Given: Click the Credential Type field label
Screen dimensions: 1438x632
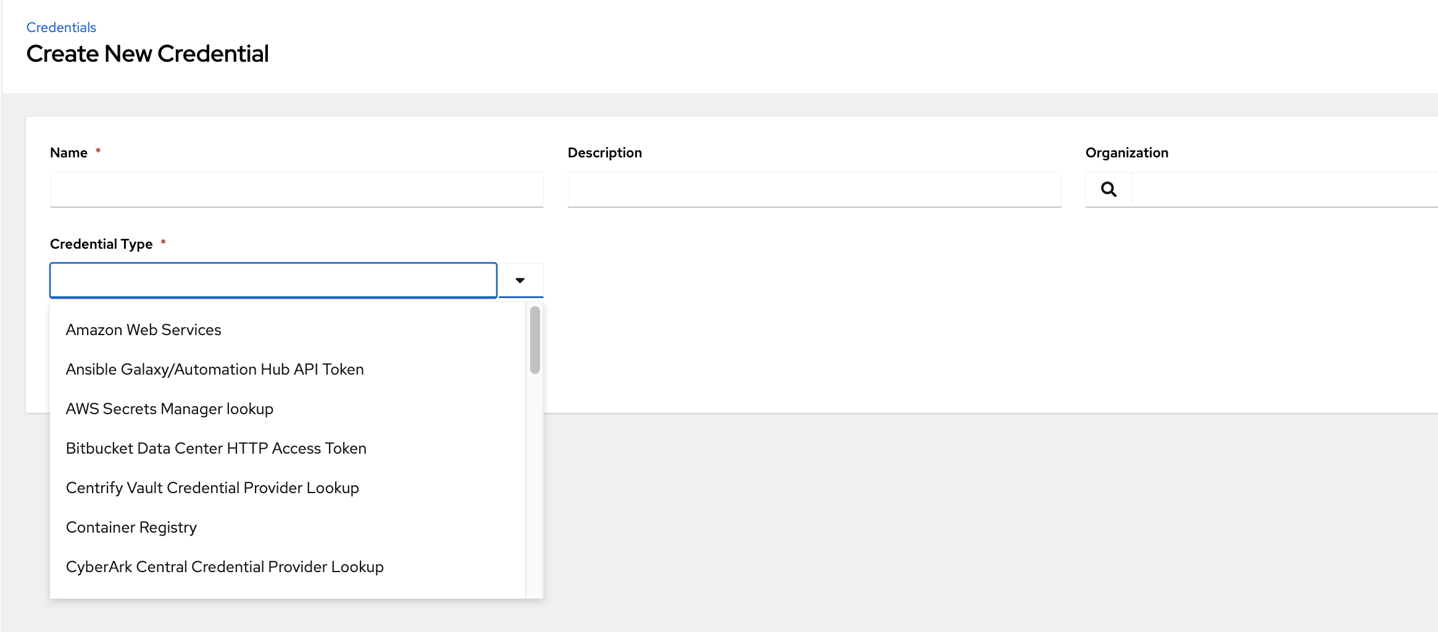Looking at the screenshot, I should pyautogui.click(x=101, y=244).
